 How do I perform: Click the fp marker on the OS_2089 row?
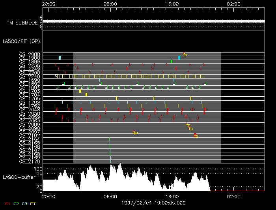(188, 125)
